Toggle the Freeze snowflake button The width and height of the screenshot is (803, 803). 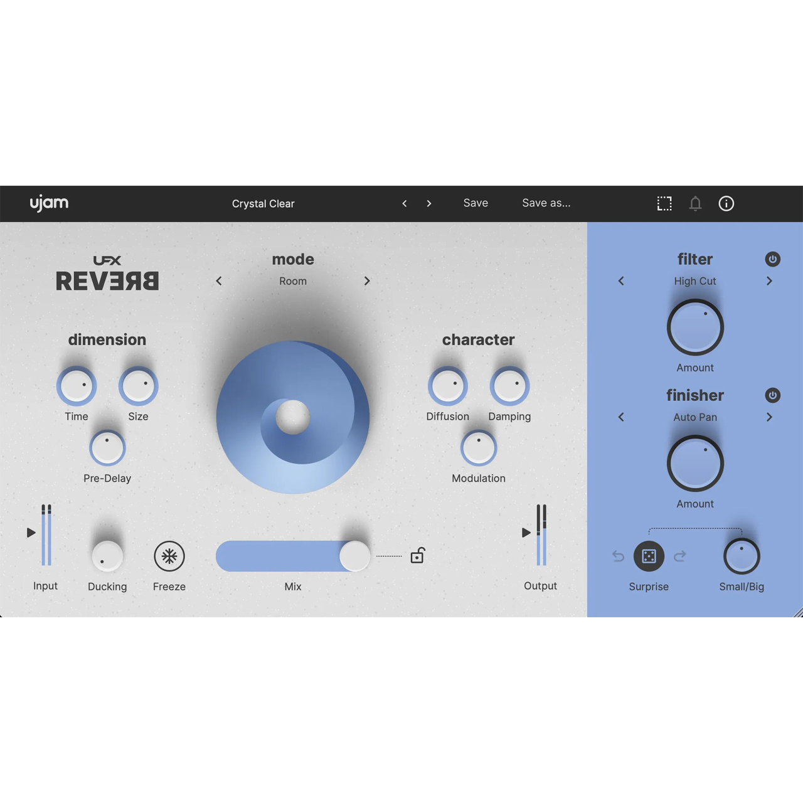169,556
